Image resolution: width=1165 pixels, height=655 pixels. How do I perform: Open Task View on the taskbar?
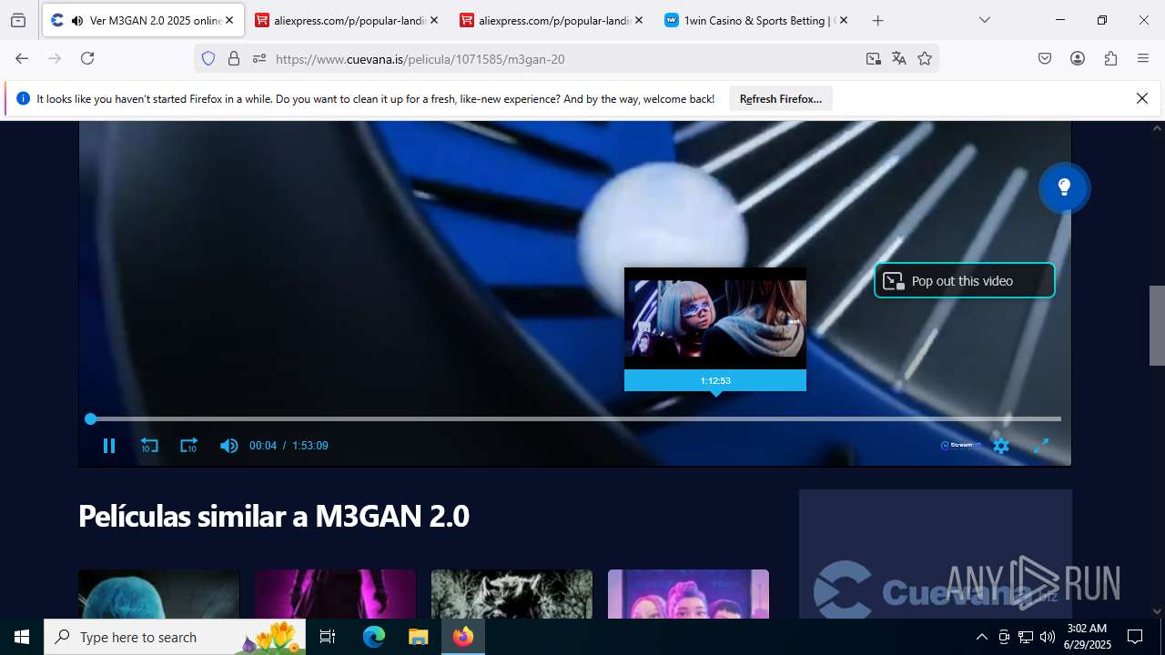329,637
